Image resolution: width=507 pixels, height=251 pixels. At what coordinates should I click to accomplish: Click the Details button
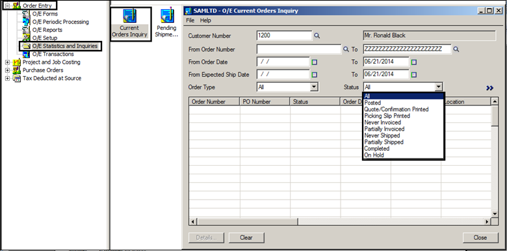point(206,237)
